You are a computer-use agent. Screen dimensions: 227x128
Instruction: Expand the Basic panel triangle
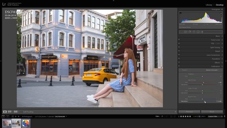[x=222, y=36]
